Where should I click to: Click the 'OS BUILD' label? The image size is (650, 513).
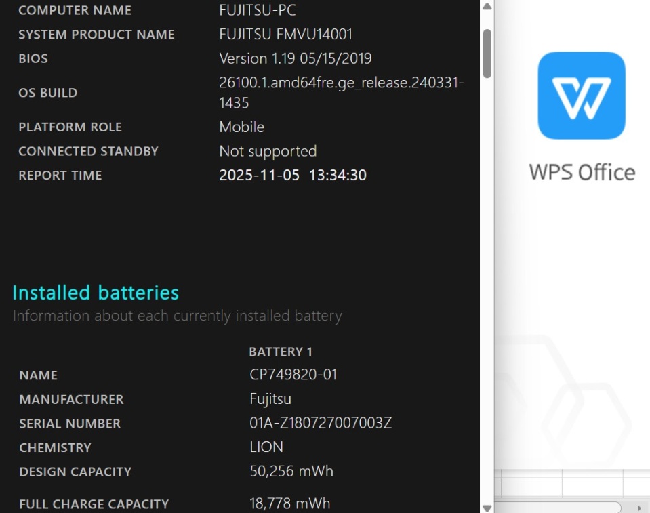(x=48, y=93)
